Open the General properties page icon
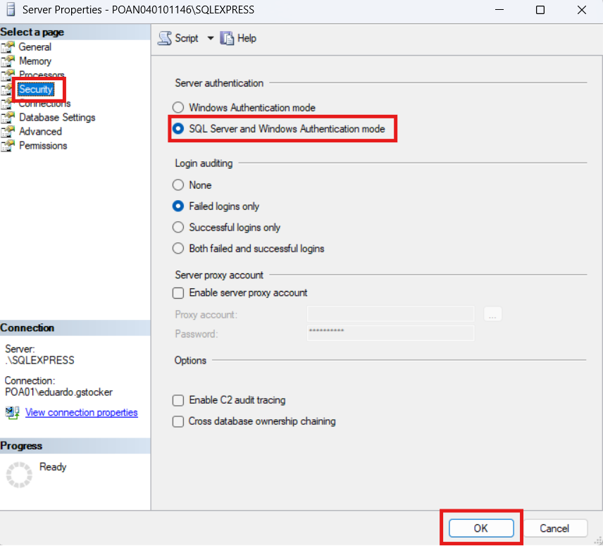603x546 pixels. coord(8,46)
